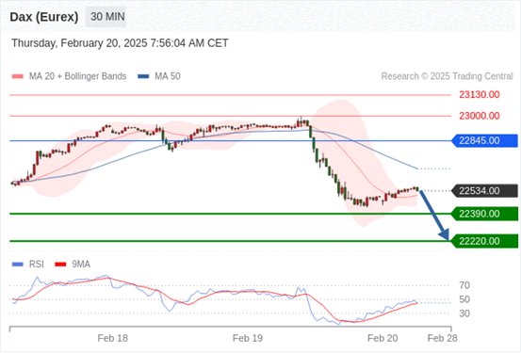Click the 30 MIN timeframe badge
The height and width of the screenshot is (353, 521).
[x=106, y=17]
